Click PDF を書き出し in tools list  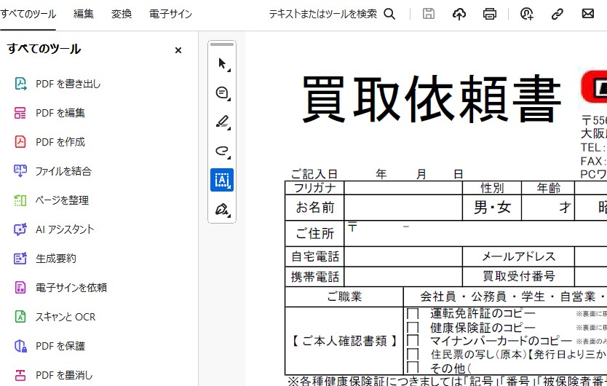pos(68,84)
